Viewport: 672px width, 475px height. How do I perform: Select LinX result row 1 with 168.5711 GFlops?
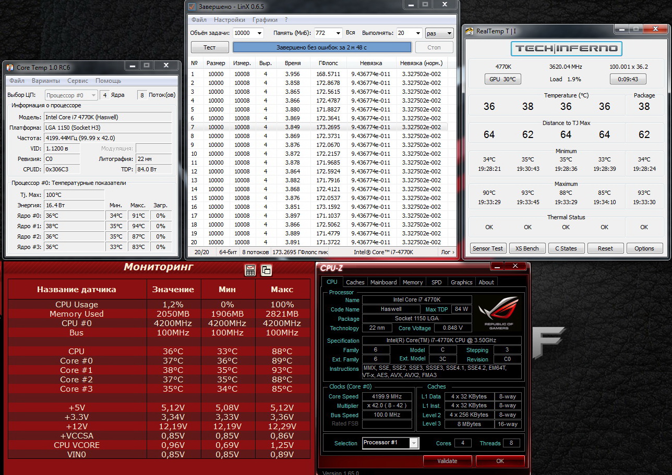click(318, 74)
